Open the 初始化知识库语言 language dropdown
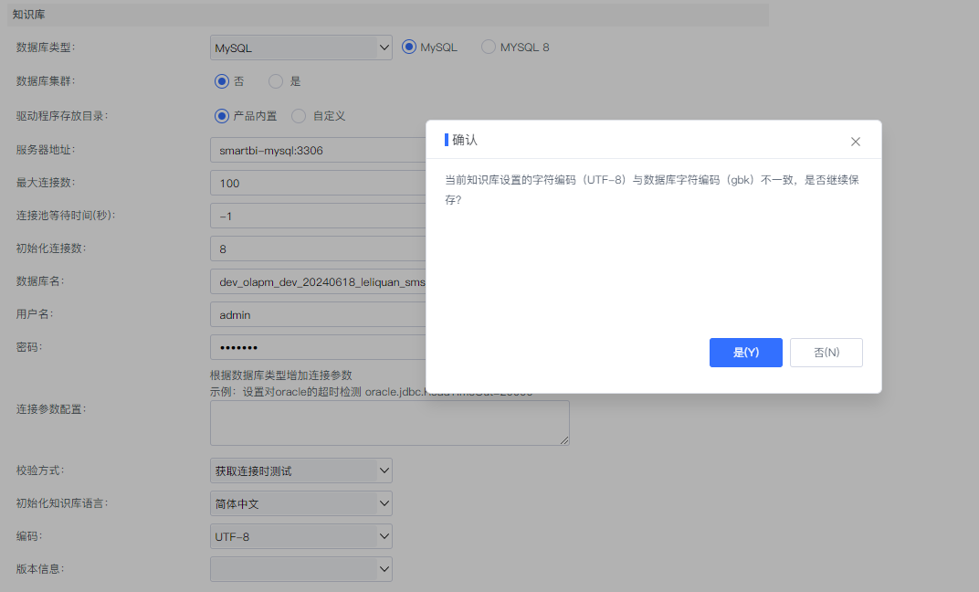This screenshot has width=979, height=592. pos(301,503)
